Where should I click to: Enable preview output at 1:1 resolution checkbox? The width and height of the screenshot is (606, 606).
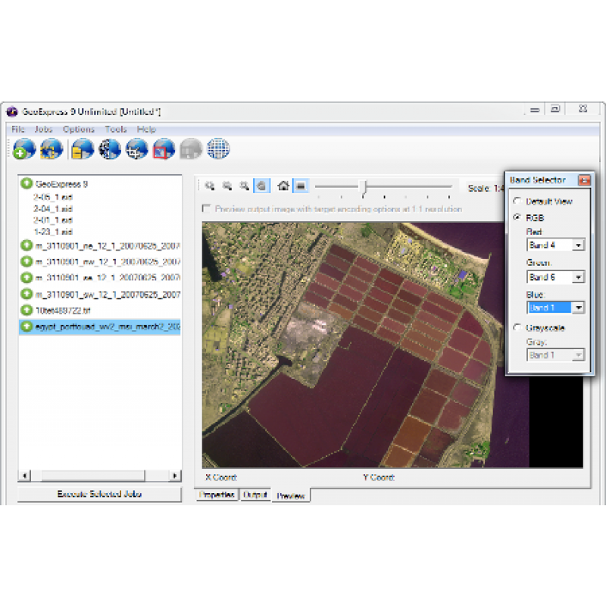click(x=205, y=210)
